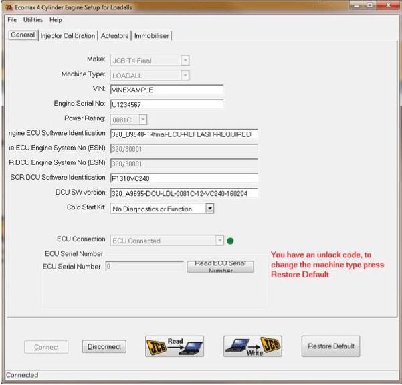This screenshot has width=402, height=385.
Task: Click the Disconnect button
Action: coord(104,346)
